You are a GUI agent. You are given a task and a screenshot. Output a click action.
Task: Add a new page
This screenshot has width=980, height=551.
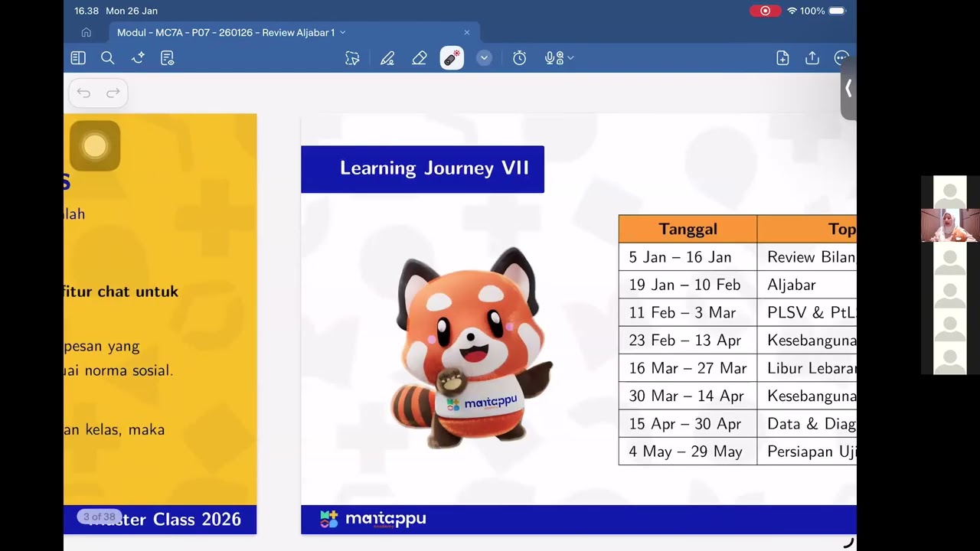click(782, 58)
